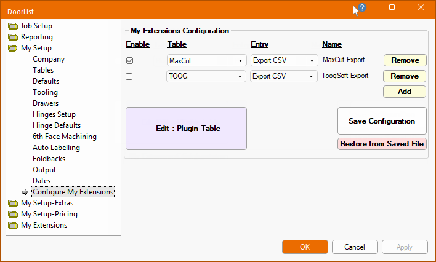
Task: Click the My Setup-Pricing folder icon
Action: point(13,214)
